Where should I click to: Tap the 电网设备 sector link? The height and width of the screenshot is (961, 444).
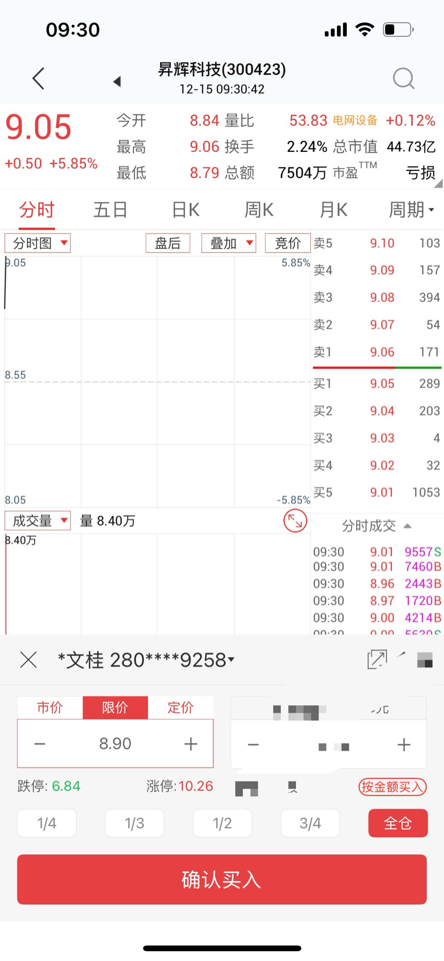pos(355,120)
